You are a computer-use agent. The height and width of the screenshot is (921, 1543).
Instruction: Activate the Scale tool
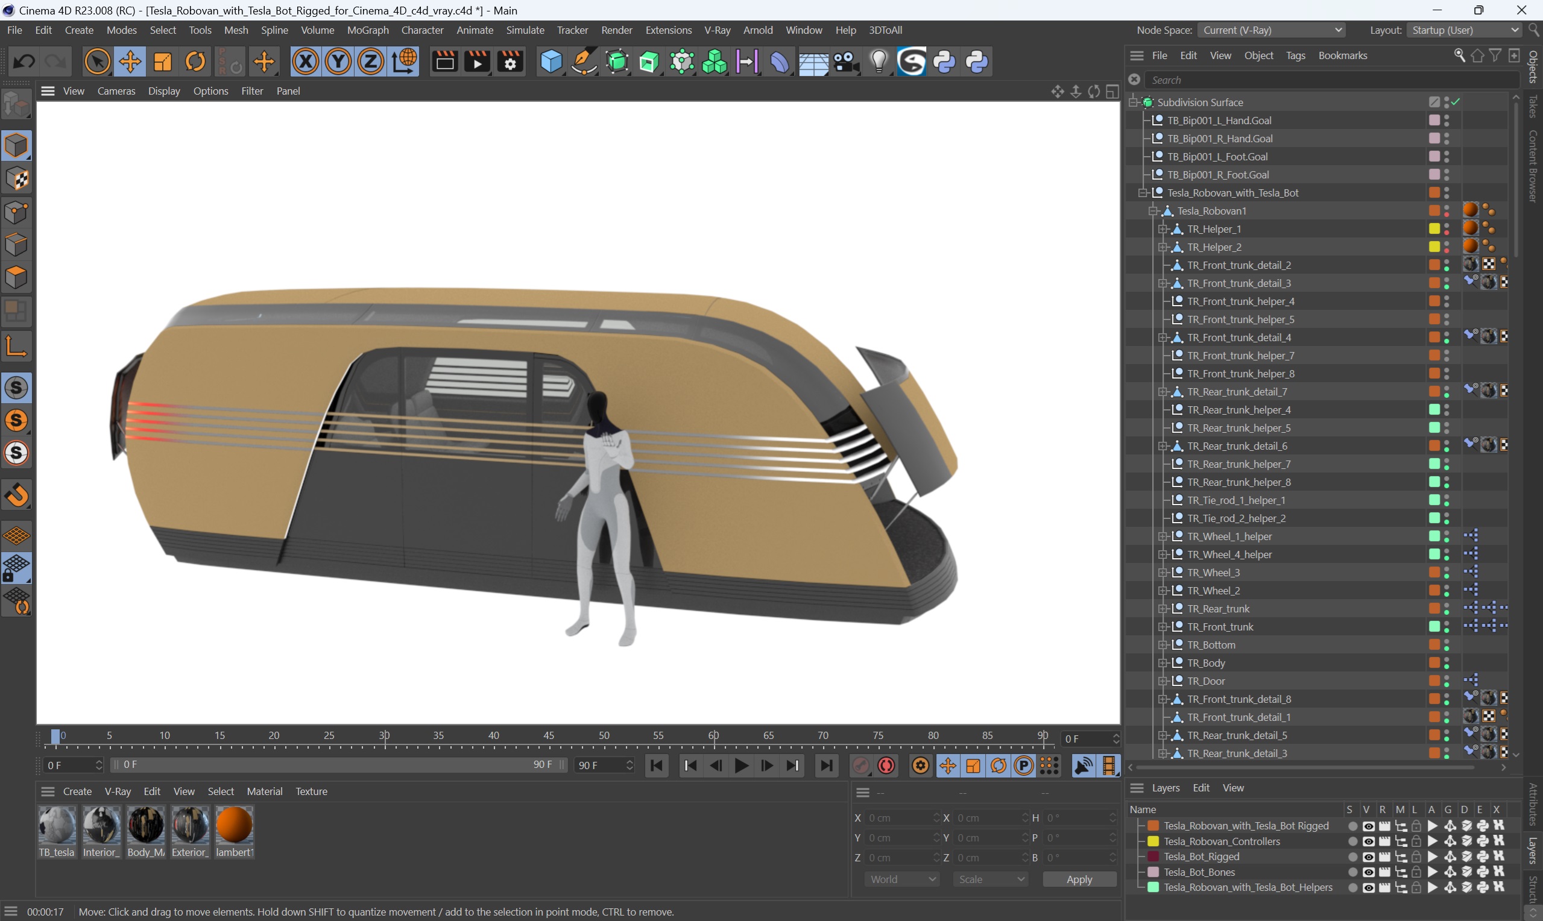[163, 61]
